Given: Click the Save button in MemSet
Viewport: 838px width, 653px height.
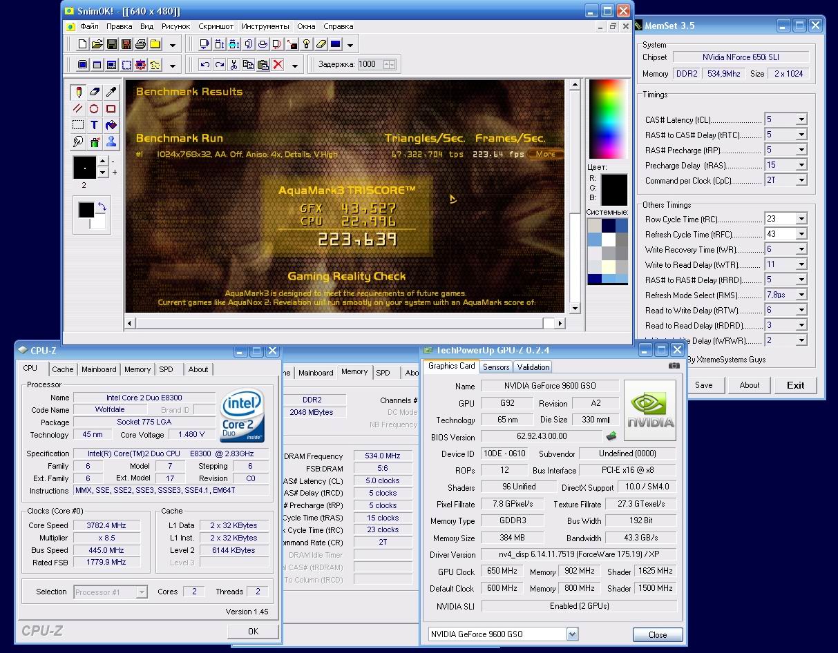Looking at the screenshot, I should click(x=703, y=385).
